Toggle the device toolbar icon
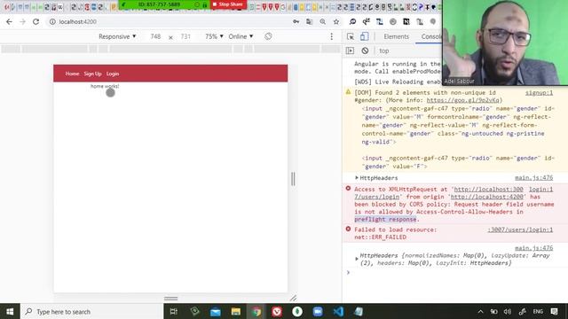 click(364, 36)
